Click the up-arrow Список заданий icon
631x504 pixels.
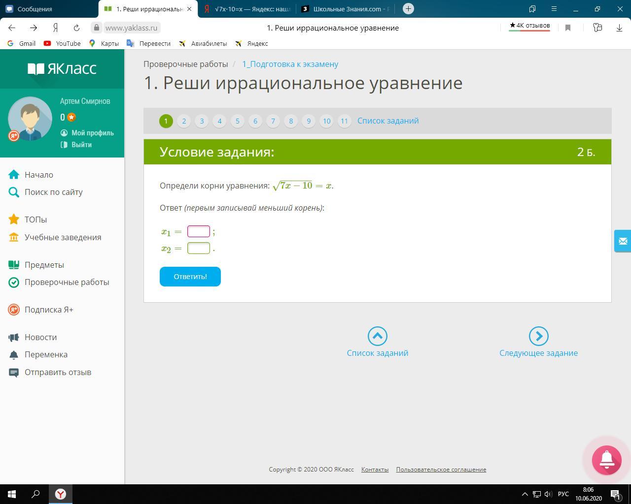[x=378, y=336]
